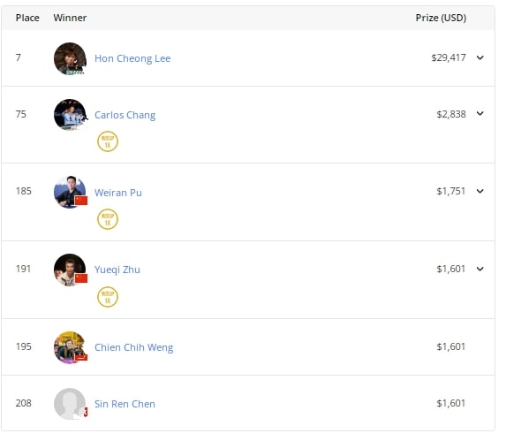506x441 pixels.
Task: Expand Weiran Pu's $1,751 prize row
Action: point(480,191)
